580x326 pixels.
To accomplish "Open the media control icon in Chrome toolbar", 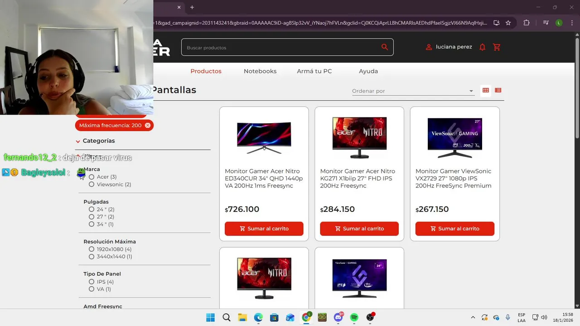I will (x=546, y=23).
